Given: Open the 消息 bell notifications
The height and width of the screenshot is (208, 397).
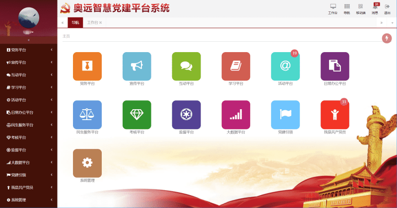Looking at the screenshot, I should point(375,8).
